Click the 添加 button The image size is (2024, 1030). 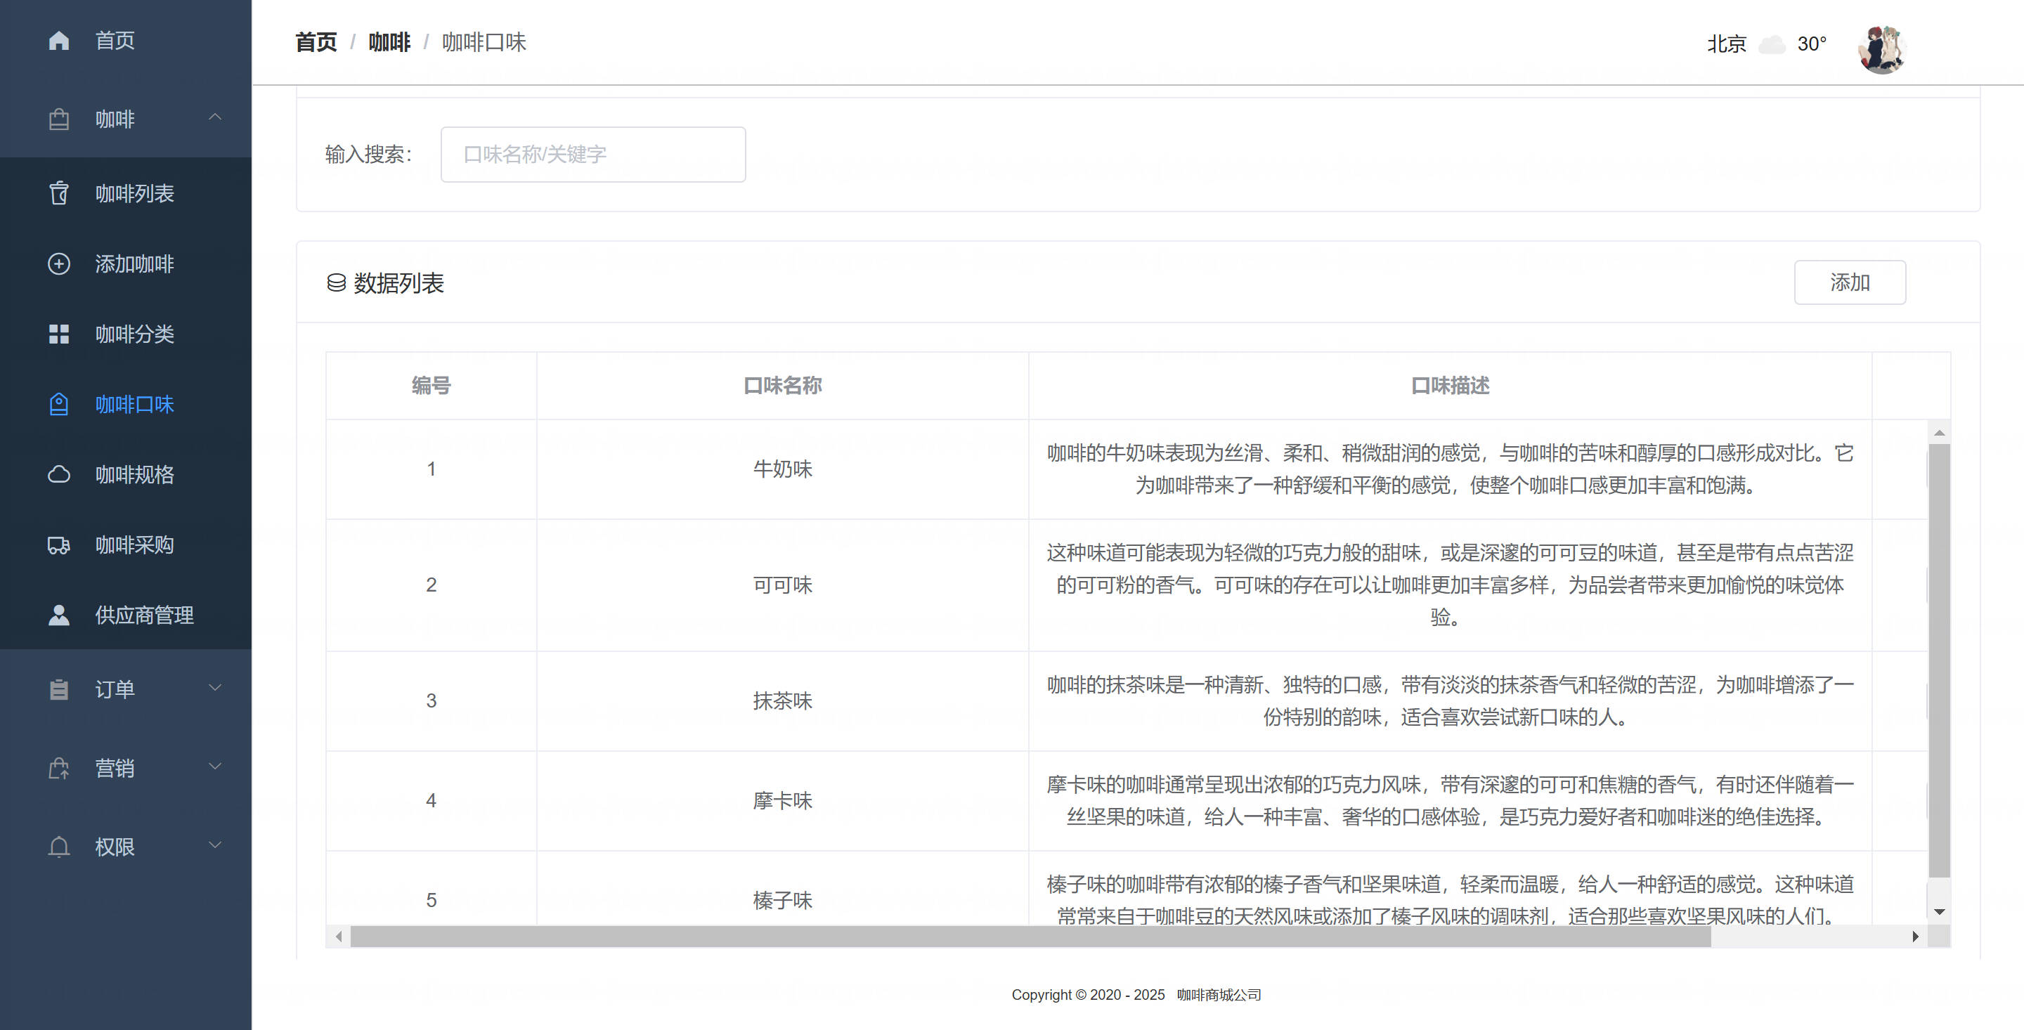(1850, 282)
